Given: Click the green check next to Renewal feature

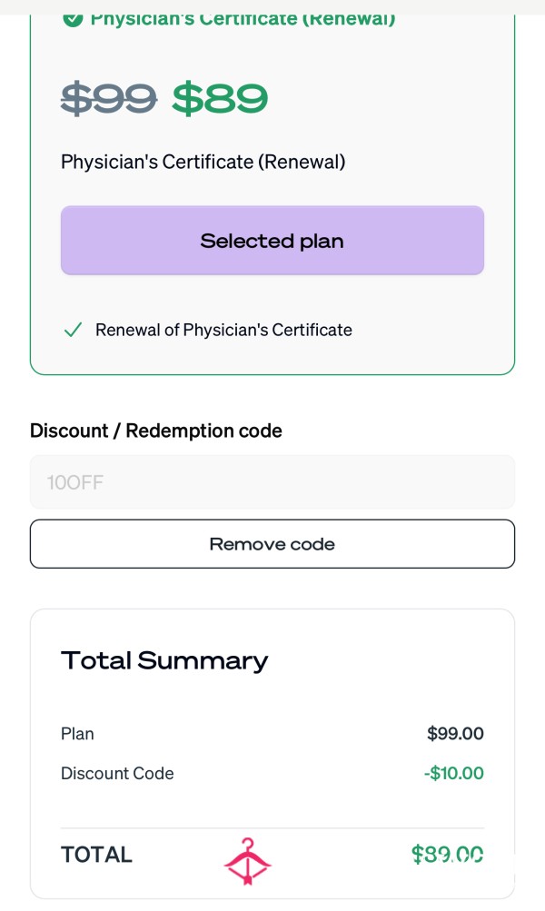Looking at the screenshot, I should 73,330.
